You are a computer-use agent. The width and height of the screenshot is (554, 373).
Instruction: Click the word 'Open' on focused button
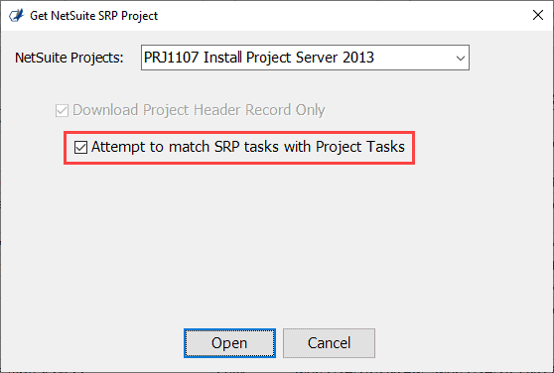[229, 343]
